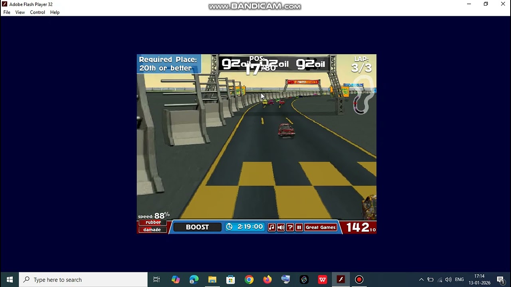The width and height of the screenshot is (511, 287).
Task: Activate the BOOST bar
Action: 197,227
